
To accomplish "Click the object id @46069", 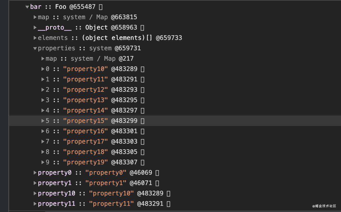I will click(x=141, y=173).
